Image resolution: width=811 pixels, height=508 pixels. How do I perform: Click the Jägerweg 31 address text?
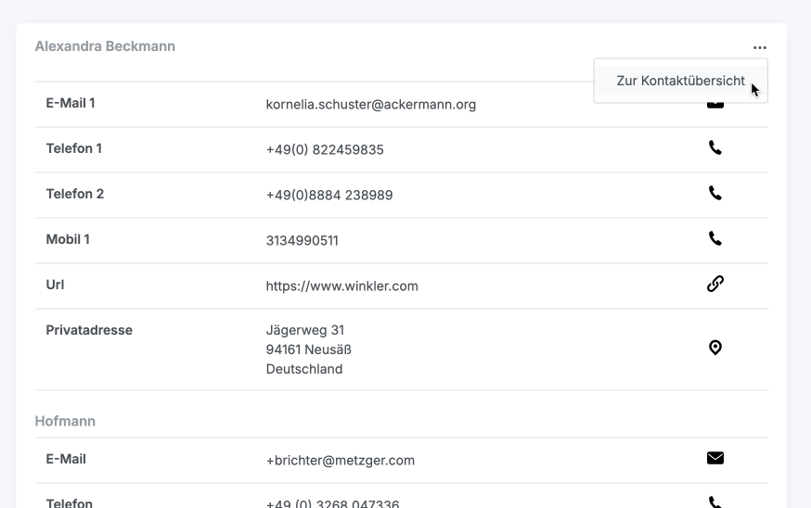pyautogui.click(x=304, y=330)
